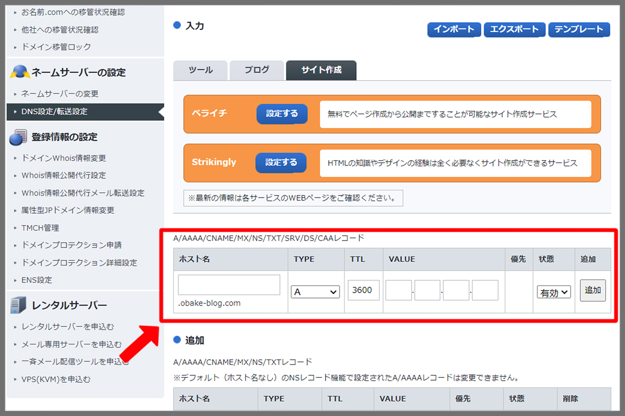Open the TYPE record dropdown showing A
Viewport: 625px width, 416px height.
[x=315, y=292]
